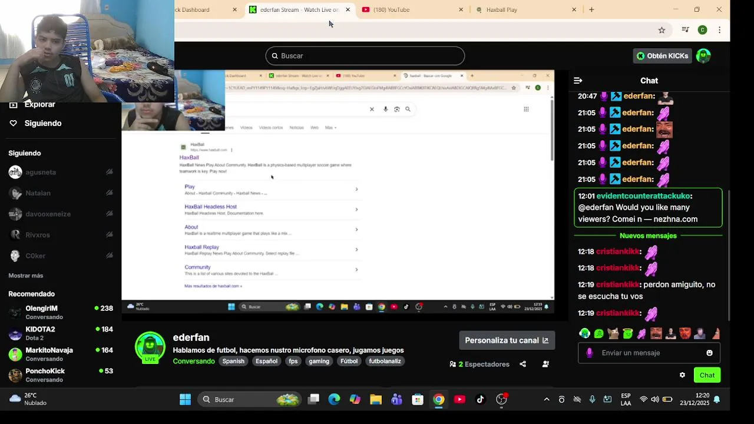The width and height of the screenshot is (754, 424).
Task: Open File Explorer from taskbar
Action: [376, 399]
